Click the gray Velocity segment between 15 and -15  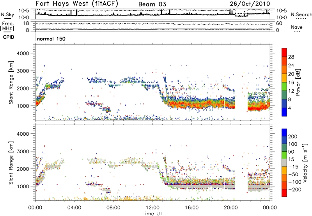click(x=284, y=163)
